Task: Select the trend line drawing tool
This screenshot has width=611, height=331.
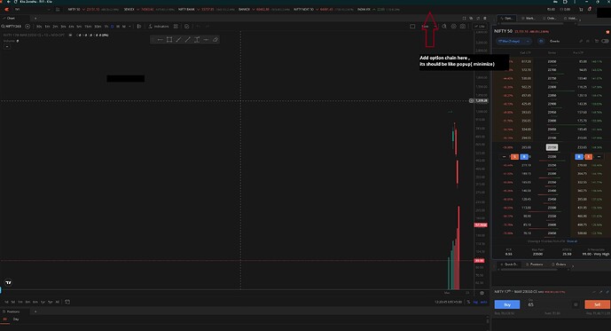Action: (x=178, y=40)
